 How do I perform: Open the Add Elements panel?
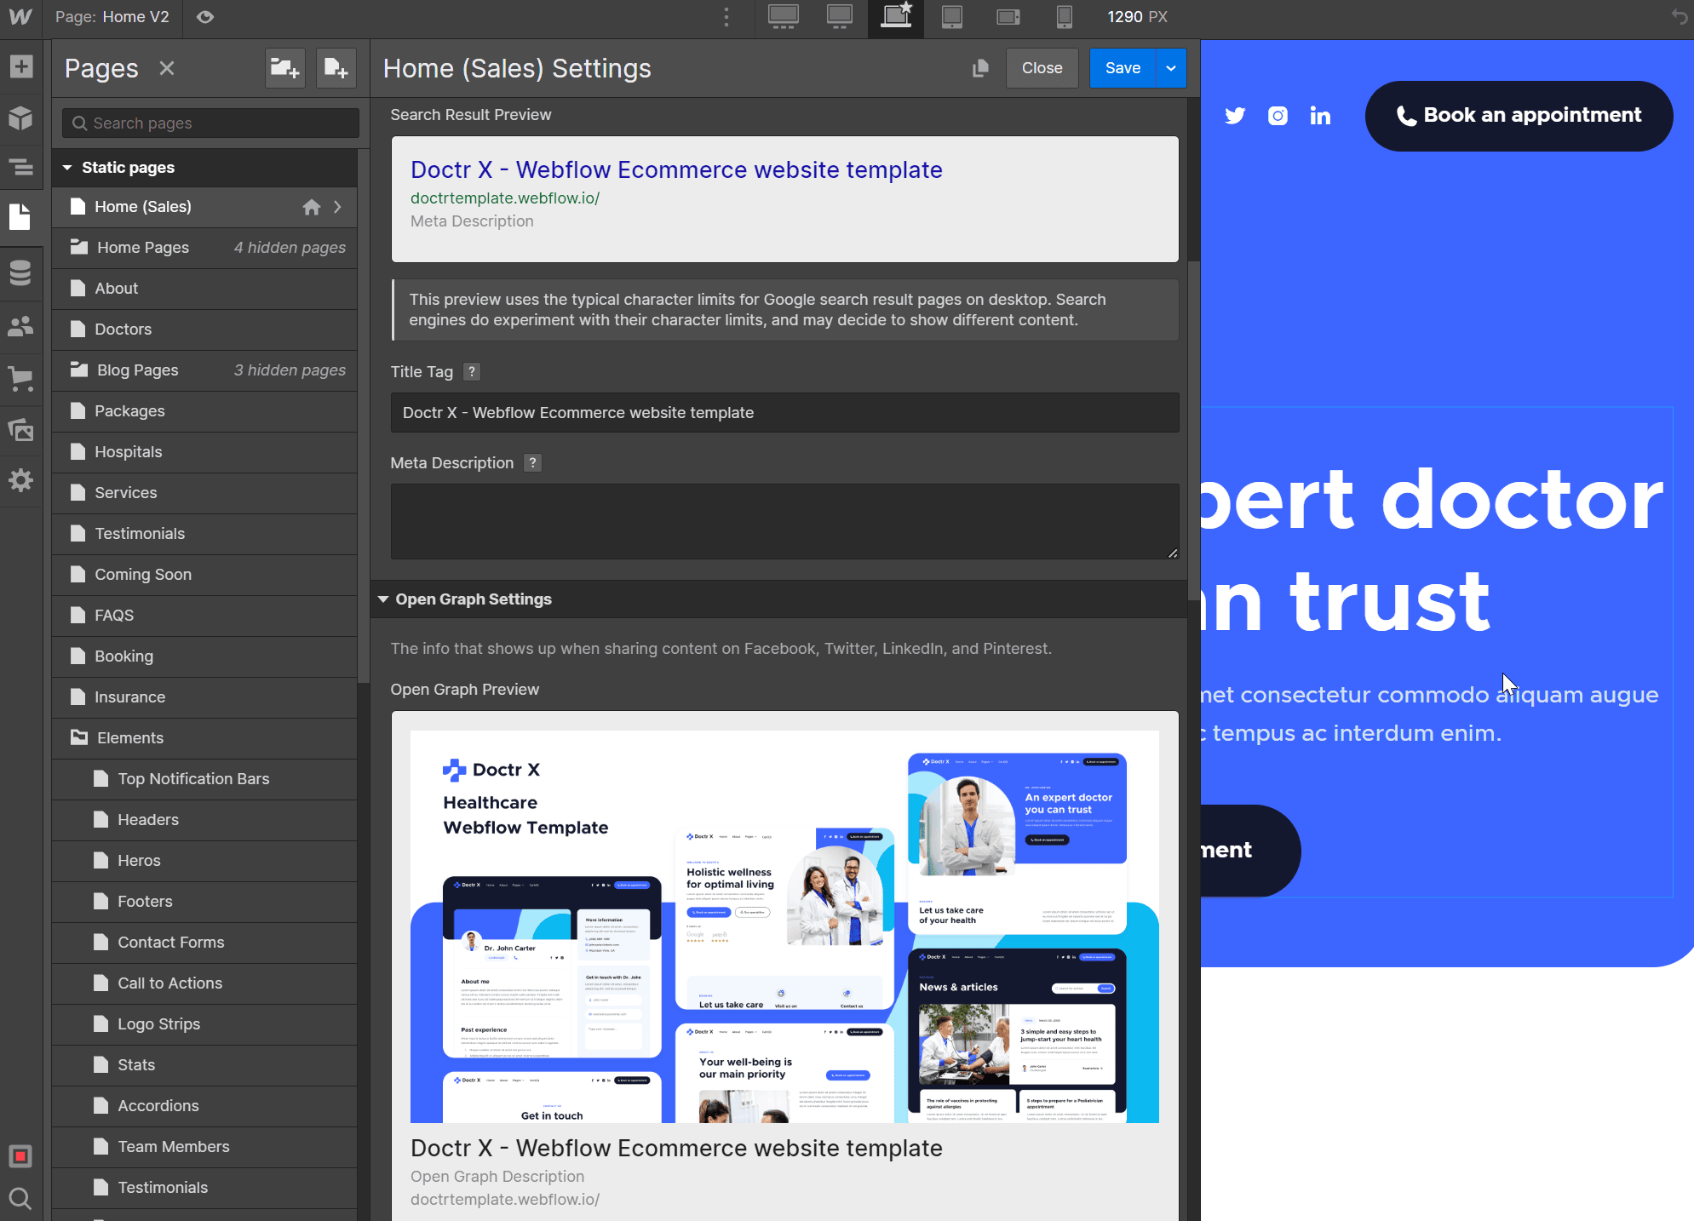21,66
